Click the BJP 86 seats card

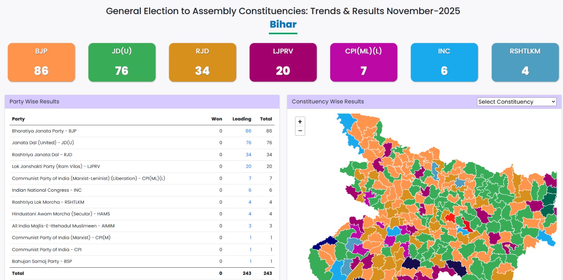pos(42,62)
